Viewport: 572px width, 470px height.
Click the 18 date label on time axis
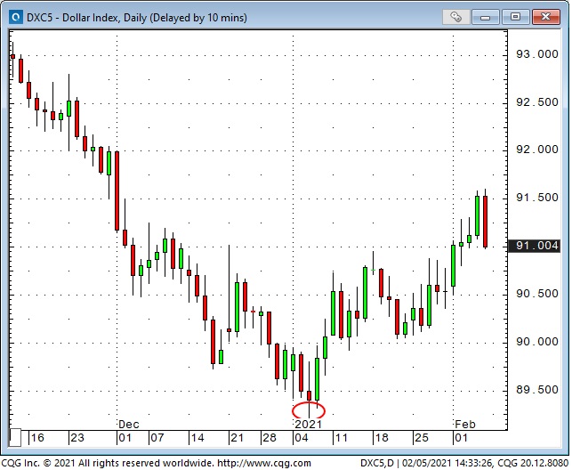click(x=382, y=438)
